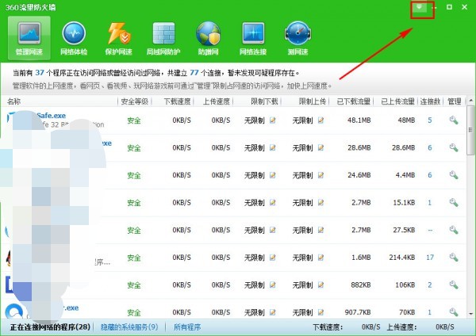Click the manage magnifier icon in the 48.1MB row
The height and width of the screenshot is (336, 476).
pos(454,120)
